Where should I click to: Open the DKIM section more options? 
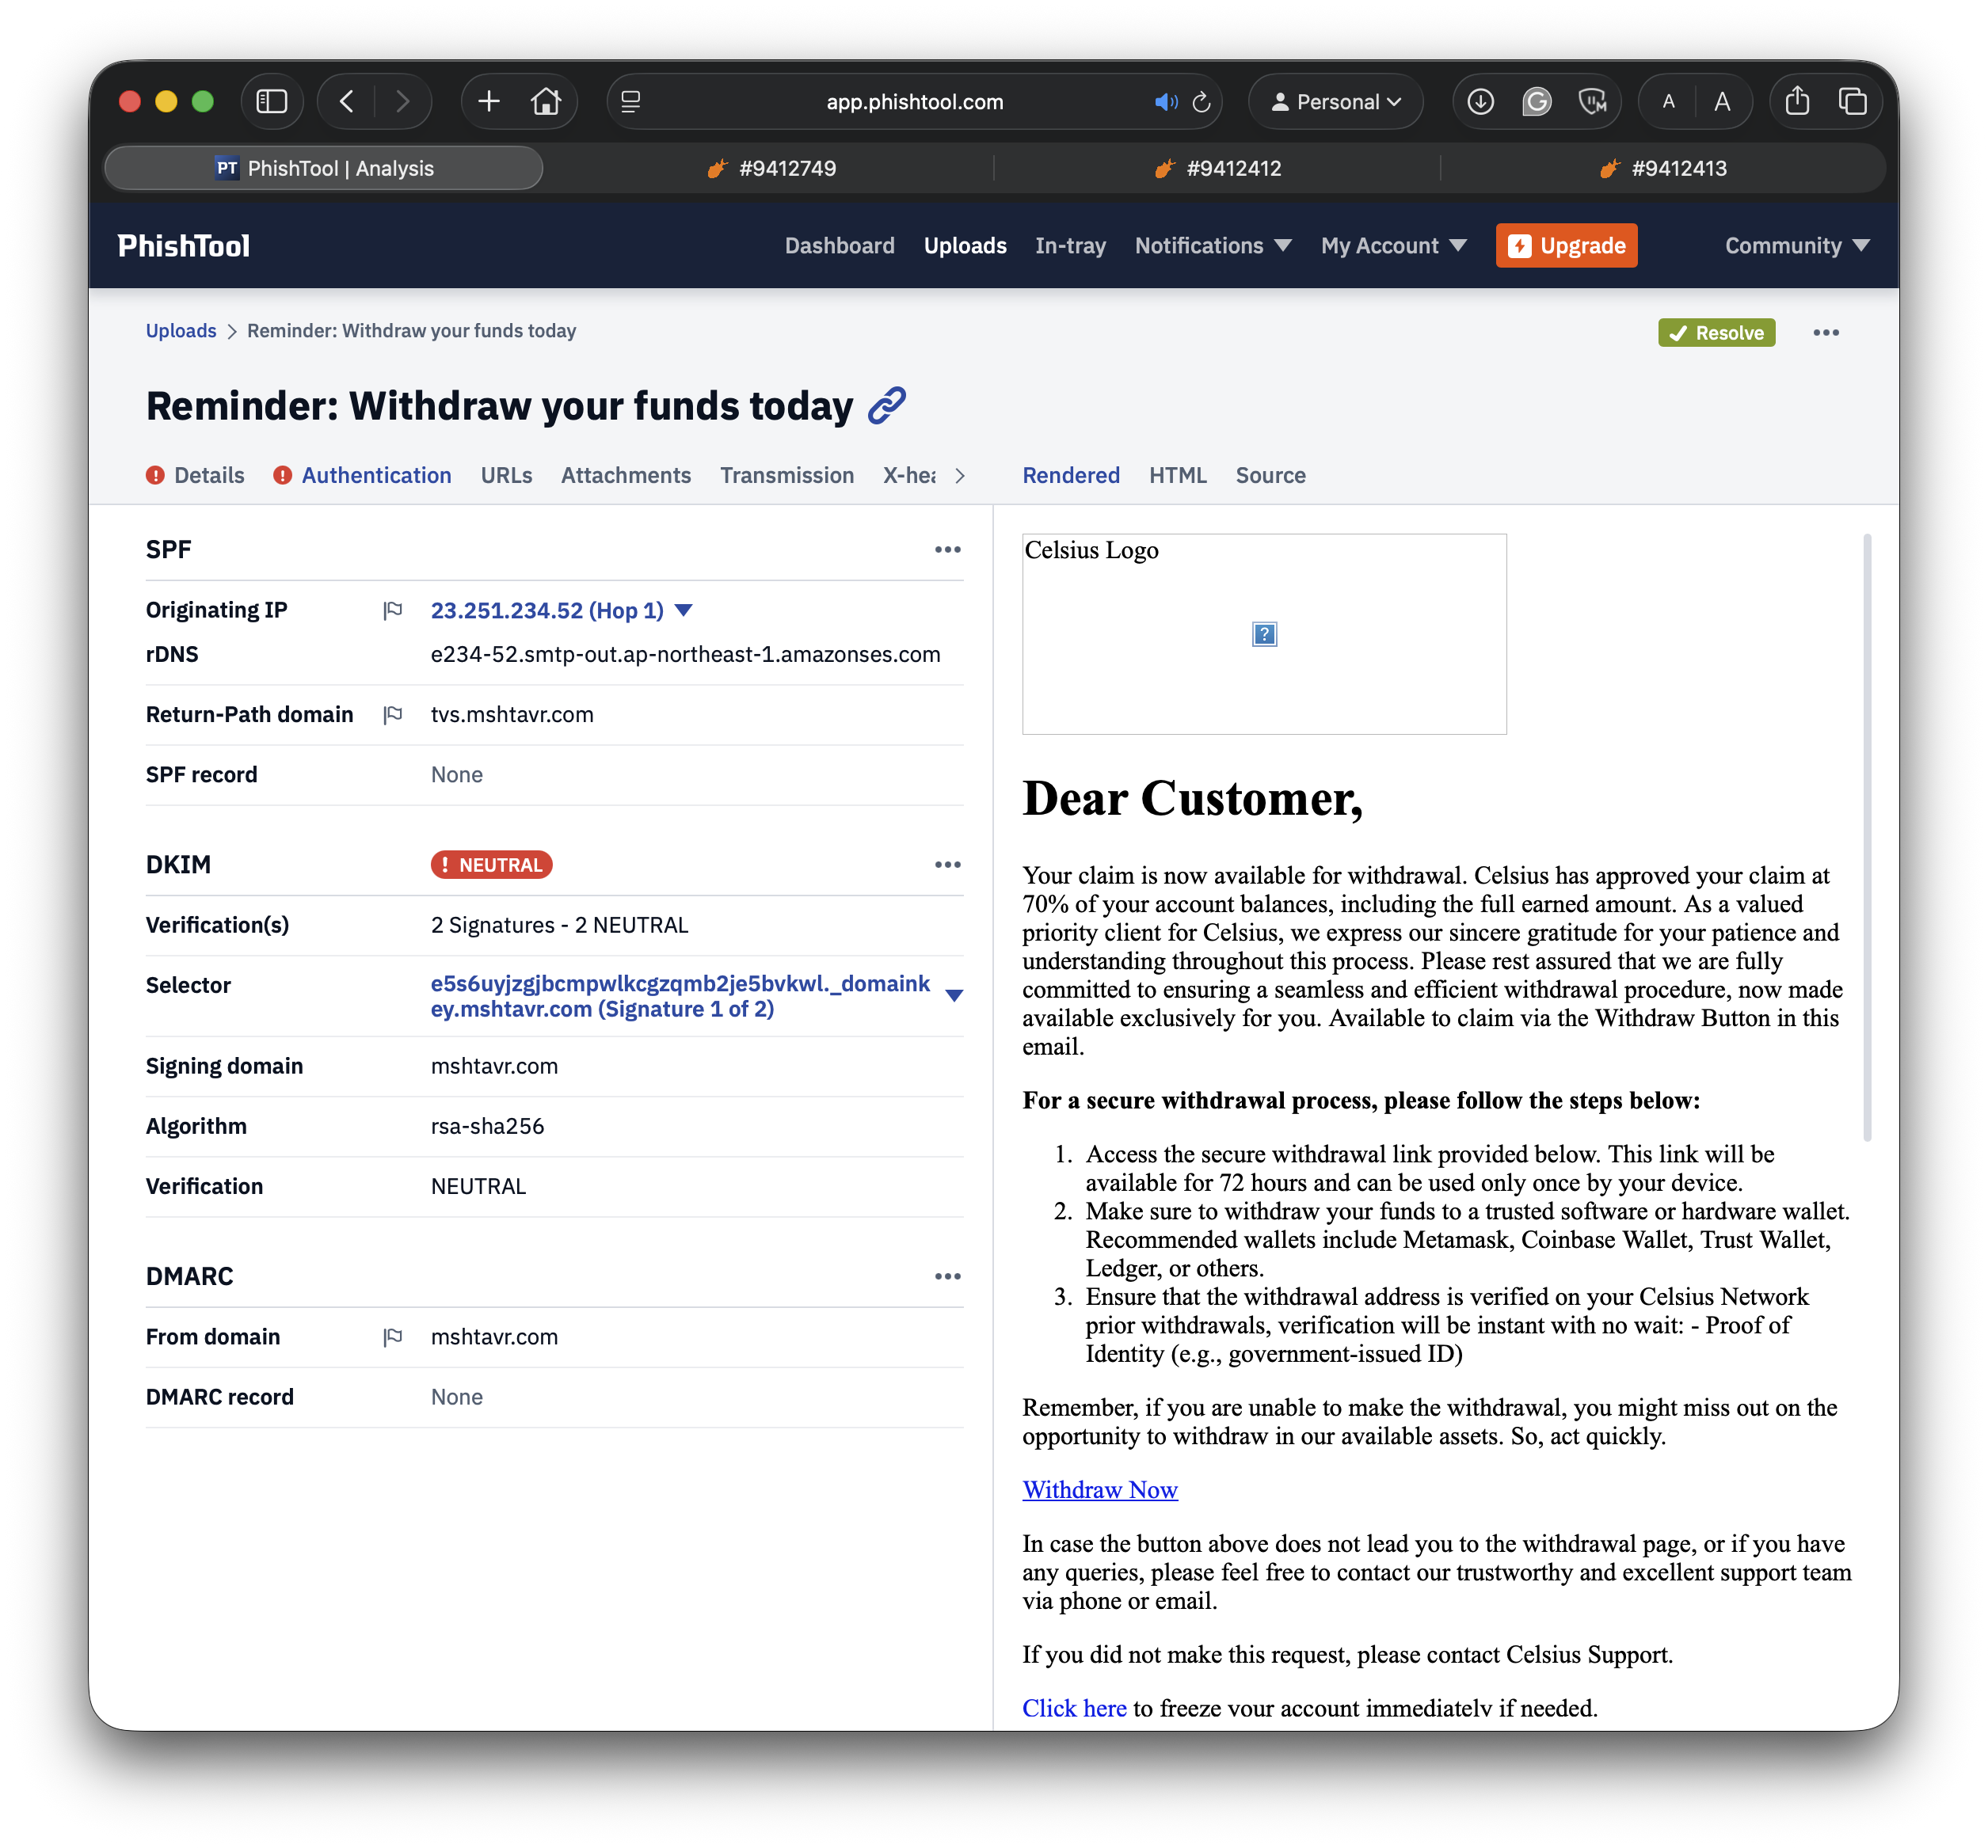pyautogui.click(x=947, y=865)
